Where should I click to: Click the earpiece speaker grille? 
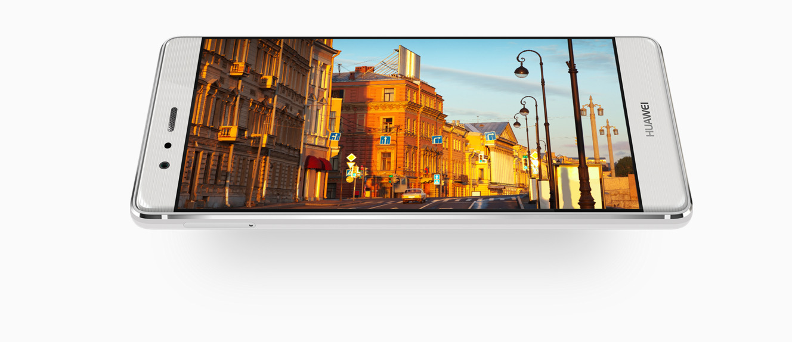(x=172, y=120)
